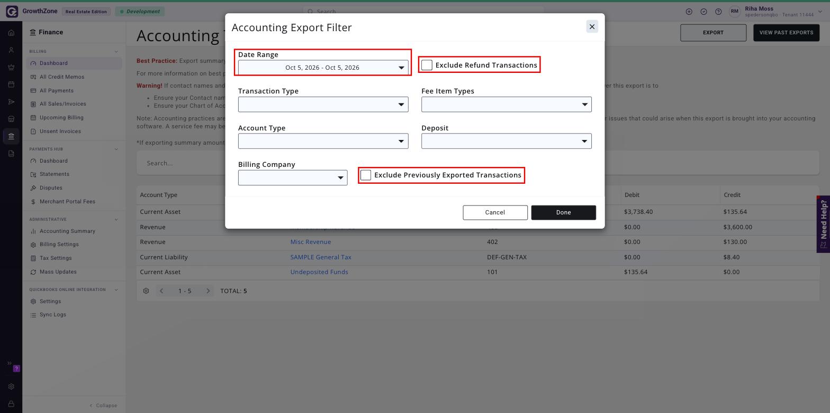This screenshot has height=413, width=830.
Task: Click the paper-plane send icon in the left rail
Action: pyautogui.click(x=11, y=102)
